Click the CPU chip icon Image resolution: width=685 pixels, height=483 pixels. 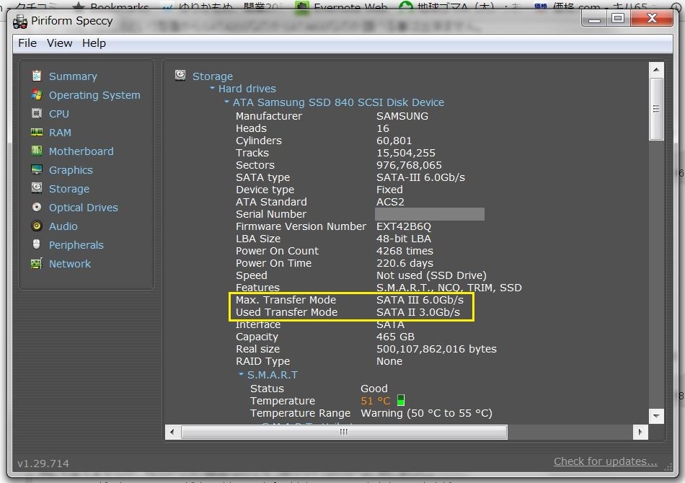pos(37,113)
